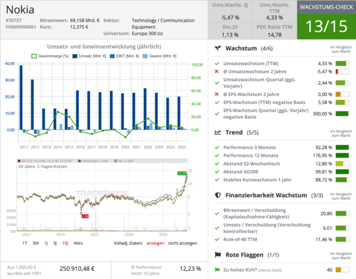Click the checkmark beside Umsatz / Verschuldung
The height and width of the screenshot is (279, 356).
click(217, 228)
